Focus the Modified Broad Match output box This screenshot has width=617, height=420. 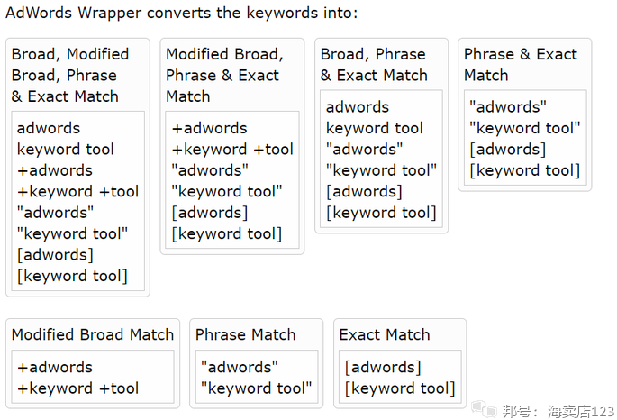[x=93, y=378]
